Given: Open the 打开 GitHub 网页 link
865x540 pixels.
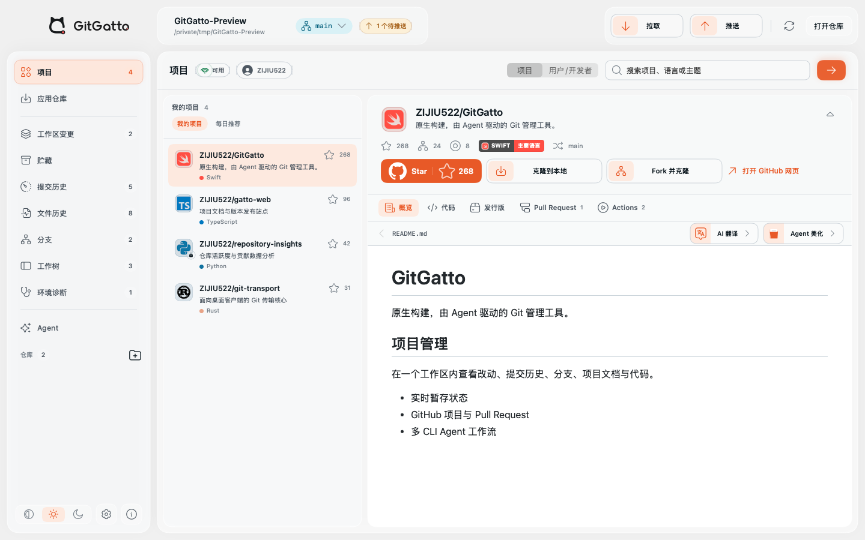Looking at the screenshot, I should (x=763, y=171).
